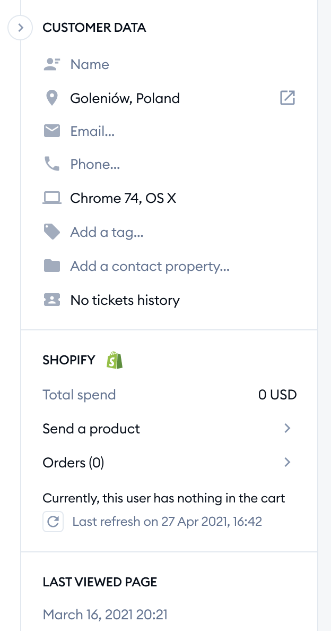The height and width of the screenshot is (631, 331).
Task: Add a contact property entry
Action: (150, 267)
